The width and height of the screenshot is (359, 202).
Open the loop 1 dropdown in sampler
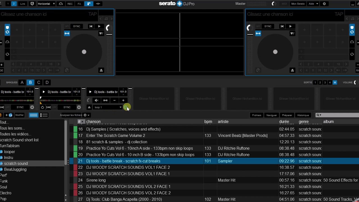pyautogui.click(x=108, y=107)
